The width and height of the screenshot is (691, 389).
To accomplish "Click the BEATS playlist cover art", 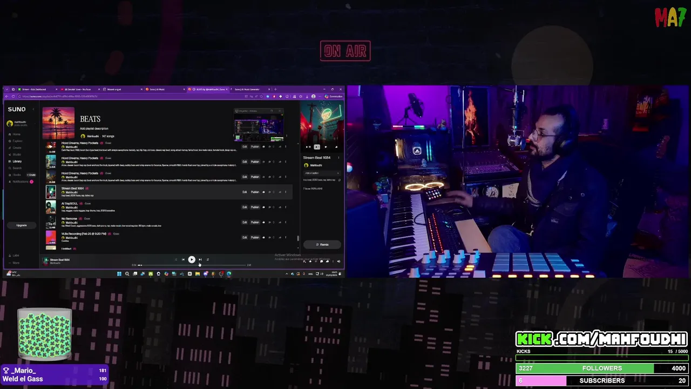I will tap(58, 123).
